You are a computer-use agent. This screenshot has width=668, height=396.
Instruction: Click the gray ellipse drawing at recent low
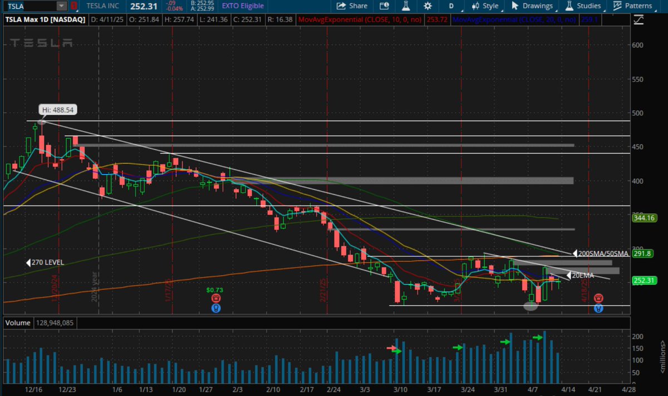point(531,306)
